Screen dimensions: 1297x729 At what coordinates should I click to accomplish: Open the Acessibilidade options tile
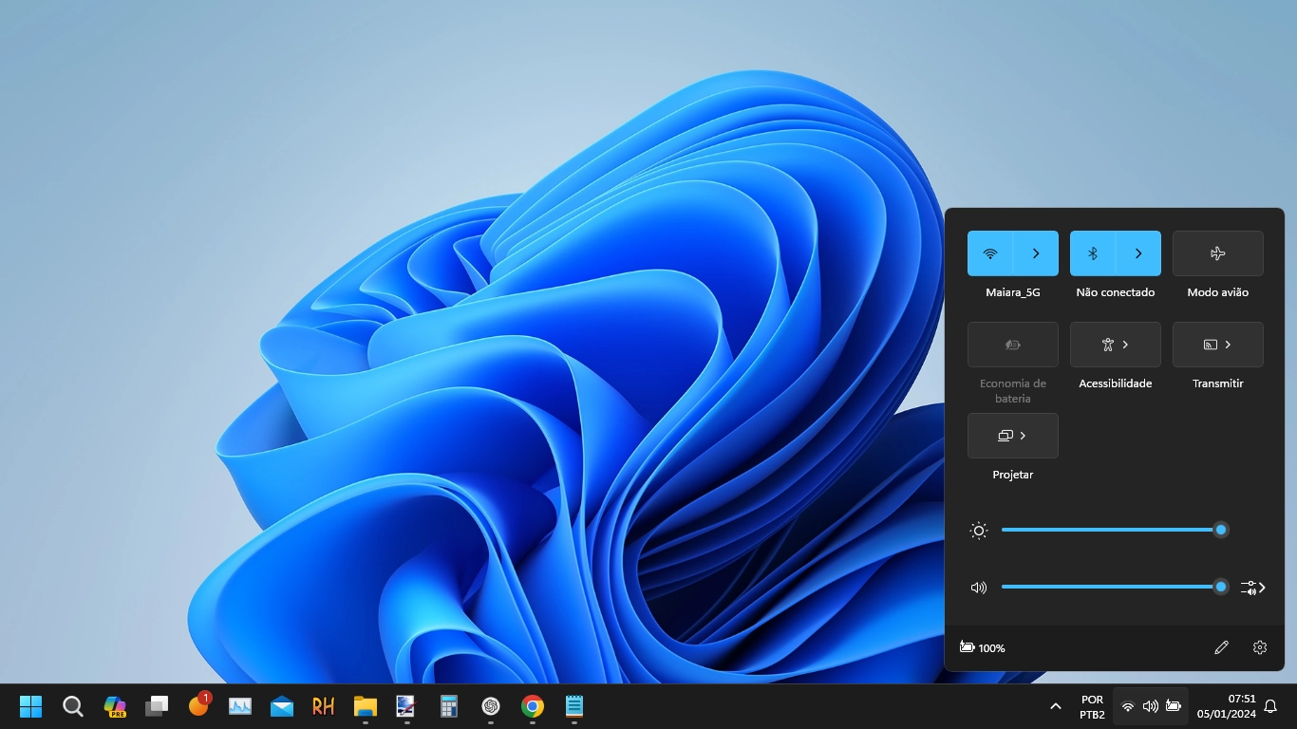click(x=1115, y=345)
